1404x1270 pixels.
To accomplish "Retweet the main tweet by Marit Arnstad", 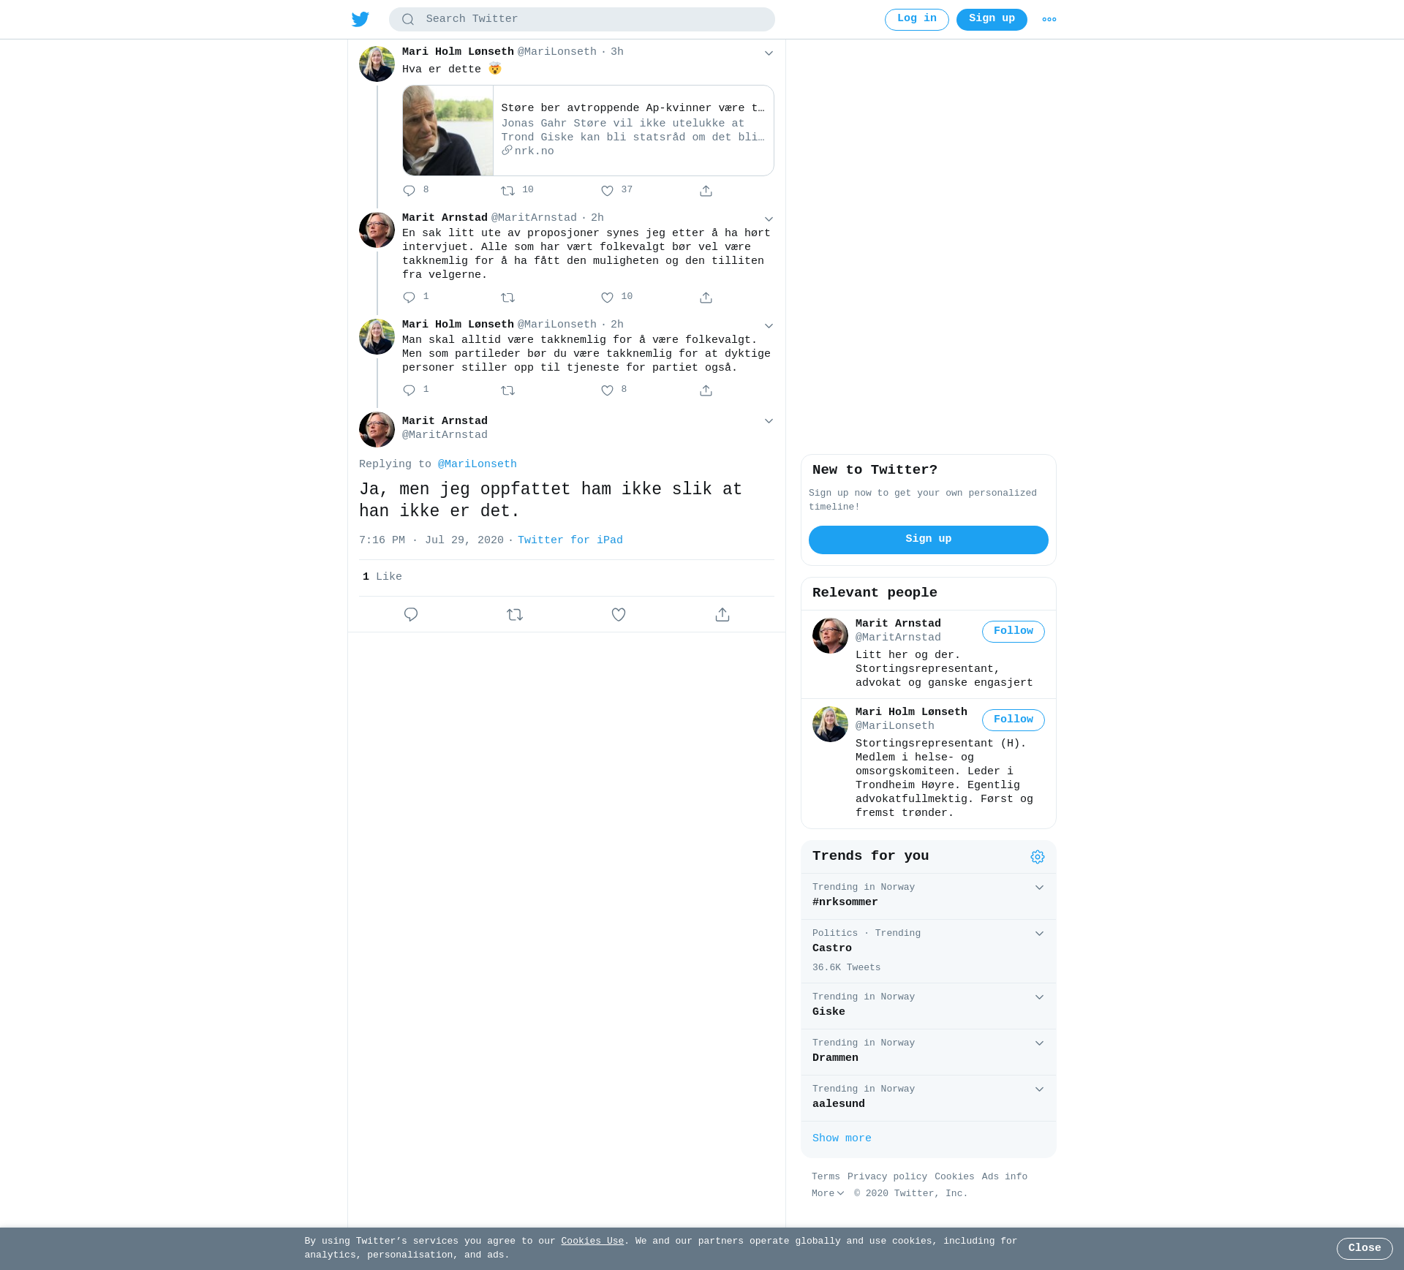I will [515, 615].
